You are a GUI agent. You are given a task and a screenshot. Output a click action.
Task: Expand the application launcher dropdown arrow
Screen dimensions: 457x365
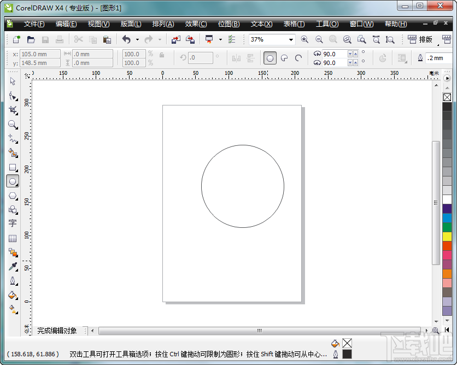tap(220, 39)
